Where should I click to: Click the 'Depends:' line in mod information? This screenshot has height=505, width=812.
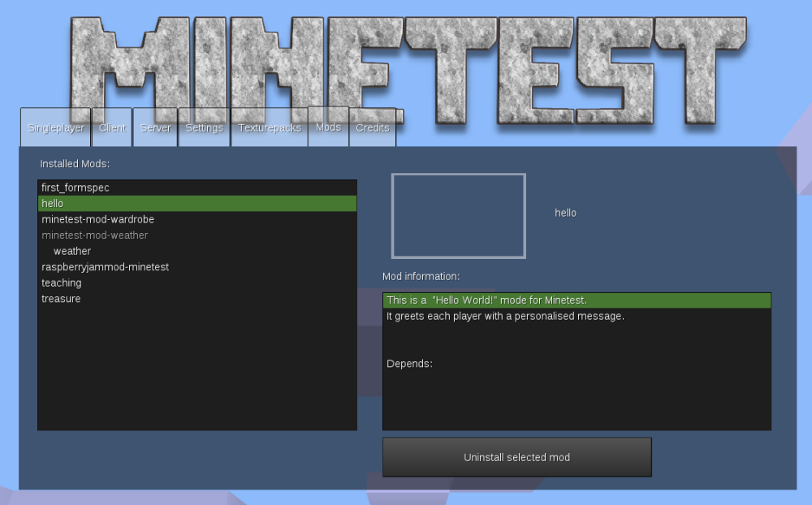577,364
